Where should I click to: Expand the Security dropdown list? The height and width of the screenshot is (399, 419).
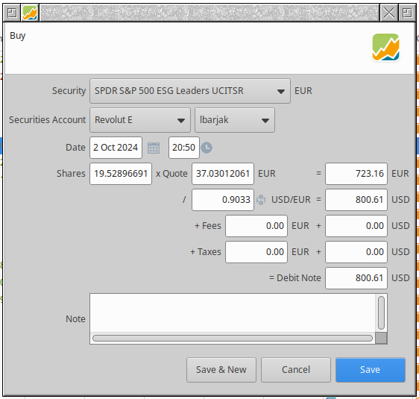tap(190, 91)
